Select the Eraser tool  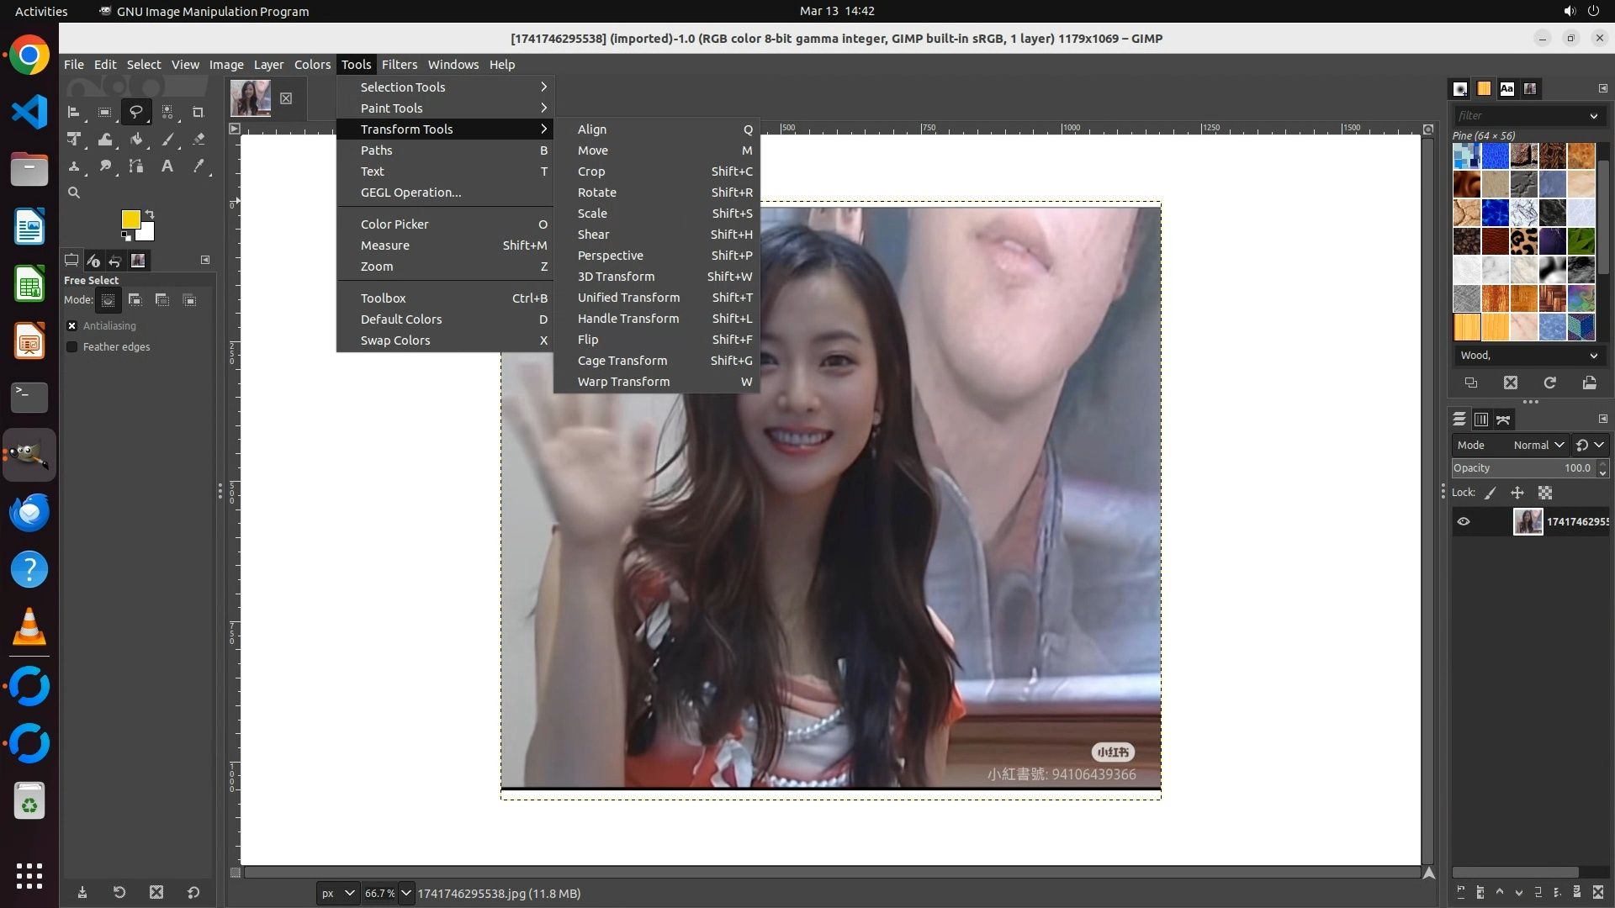click(x=199, y=140)
